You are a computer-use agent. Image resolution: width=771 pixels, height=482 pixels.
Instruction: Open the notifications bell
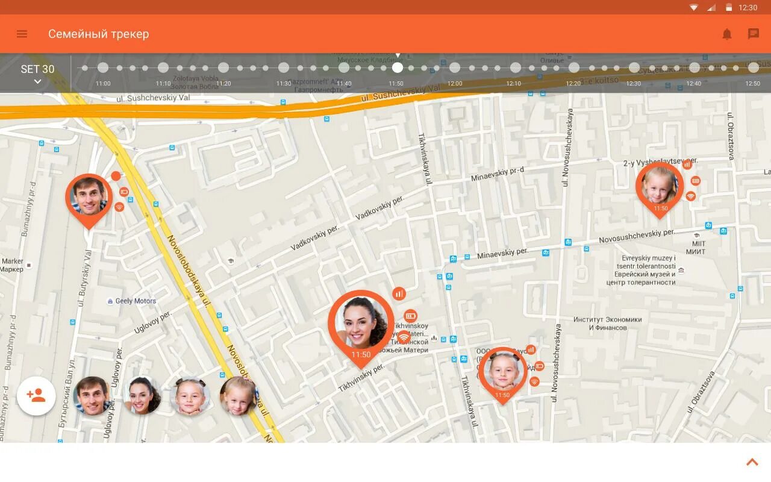[x=727, y=34]
